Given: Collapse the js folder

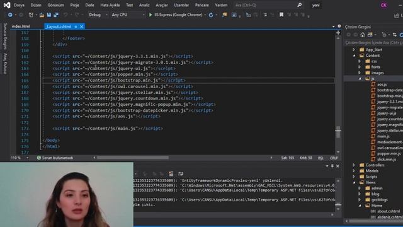Looking at the screenshot, I should 360,78.
